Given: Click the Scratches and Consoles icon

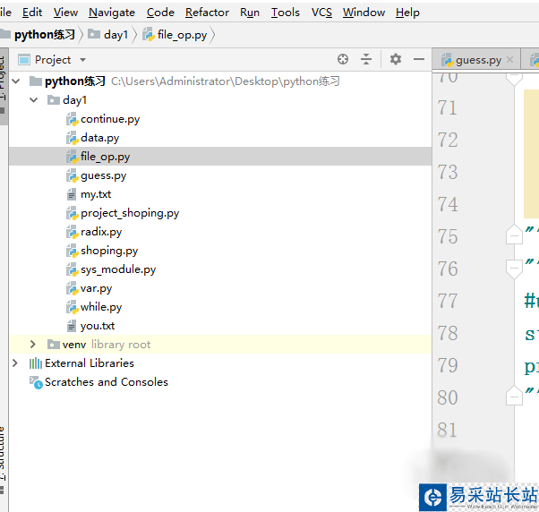Looking at the screenshot, I should [x=36, y=382].
